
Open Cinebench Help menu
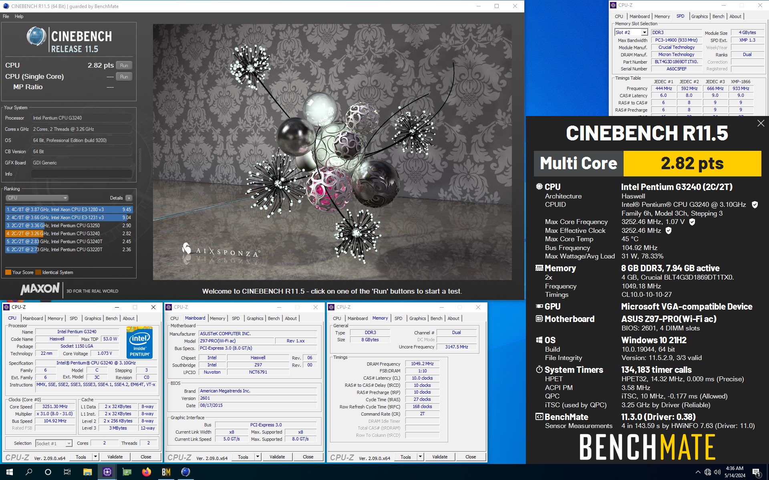(x=19, y=16)
